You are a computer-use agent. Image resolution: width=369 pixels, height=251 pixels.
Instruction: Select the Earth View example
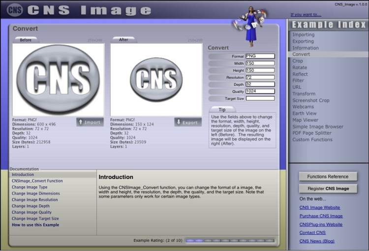304,113
